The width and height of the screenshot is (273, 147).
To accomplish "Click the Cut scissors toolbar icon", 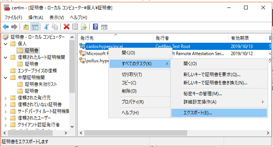I will tap(46, 27).
